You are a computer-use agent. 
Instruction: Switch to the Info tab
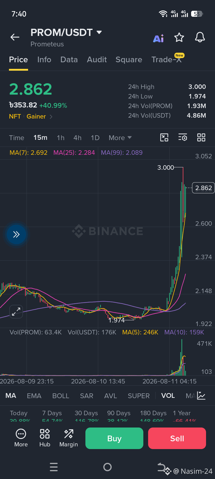(44, 60)
